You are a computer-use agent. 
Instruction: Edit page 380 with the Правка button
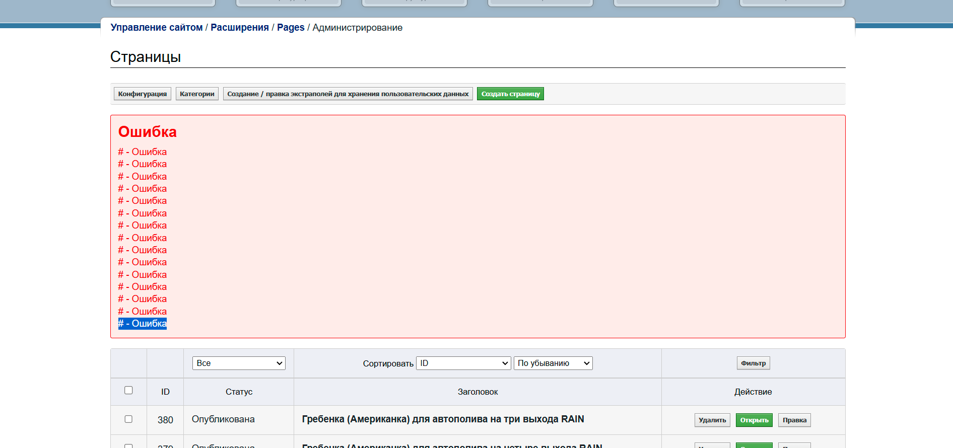click(794, 420)
